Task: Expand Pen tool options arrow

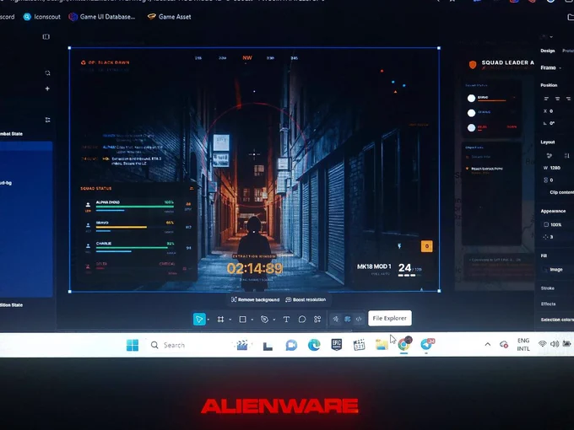Action: pos(274,320)
